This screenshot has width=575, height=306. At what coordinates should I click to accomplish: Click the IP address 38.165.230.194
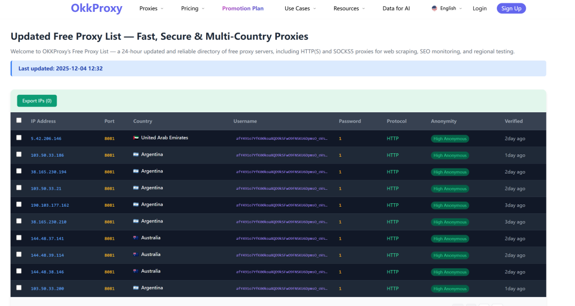[48, 172]
